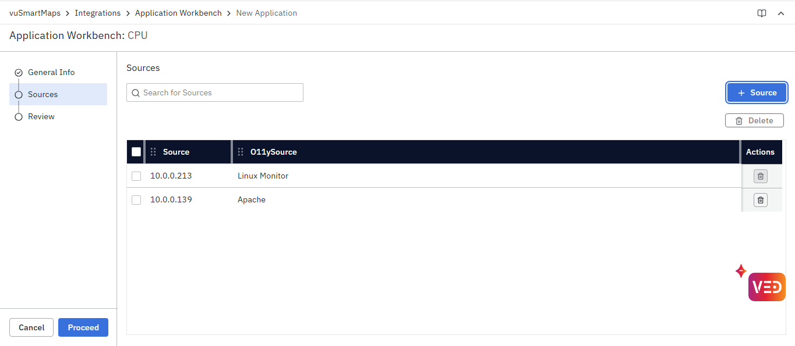Image resolution: width=795 pixels, height=346 pixels.
Task: Click the Cancel button
Action: click(x=31, y=327)
